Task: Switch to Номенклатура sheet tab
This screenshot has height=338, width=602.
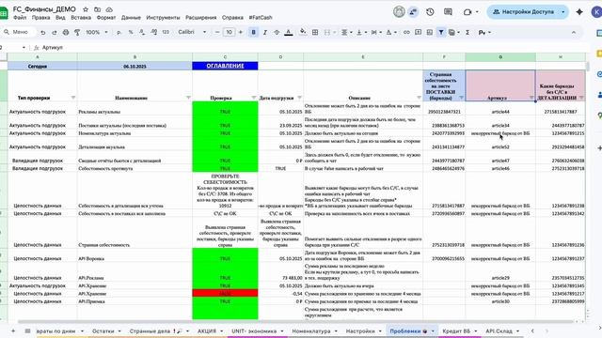Action: pyautogui.click(x=311, y=330)
